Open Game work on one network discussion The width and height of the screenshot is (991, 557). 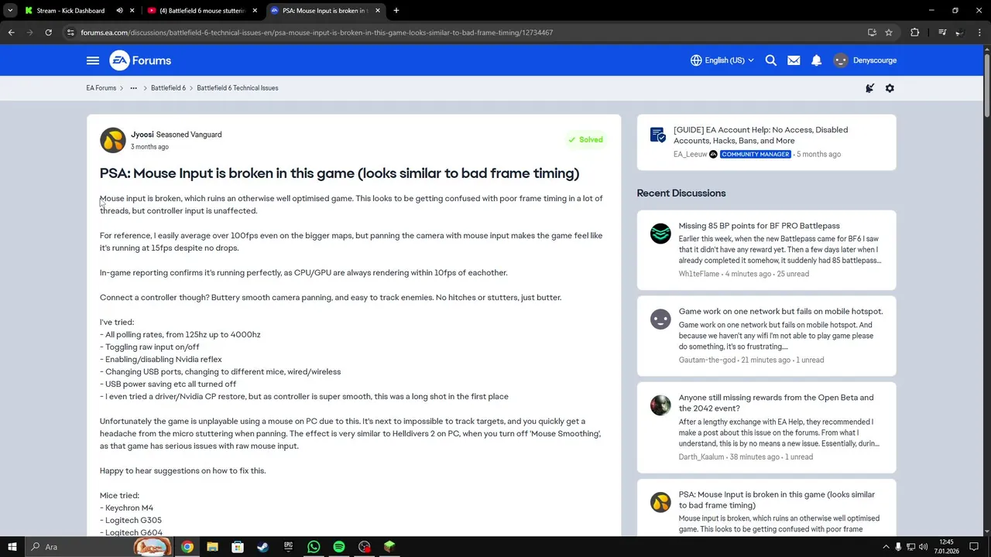pyautogui.click(x=780, y=312)
